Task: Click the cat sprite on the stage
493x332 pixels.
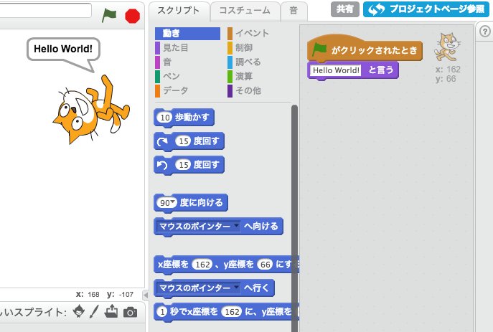Action: 91,110
